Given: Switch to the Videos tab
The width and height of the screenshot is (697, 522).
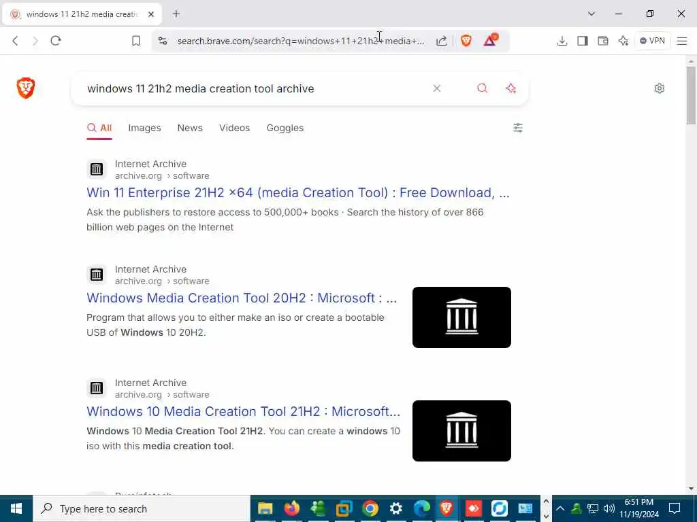Looking at the screenshot, I should click(x=234, y=128).
